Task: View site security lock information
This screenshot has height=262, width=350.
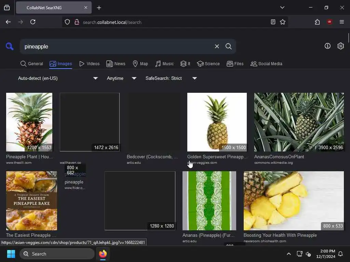Action: pyautogui.click(x=77, y=22)
